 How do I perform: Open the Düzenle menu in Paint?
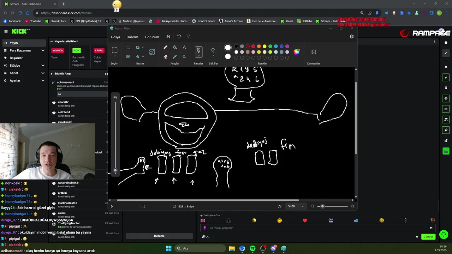pos(132,37)
